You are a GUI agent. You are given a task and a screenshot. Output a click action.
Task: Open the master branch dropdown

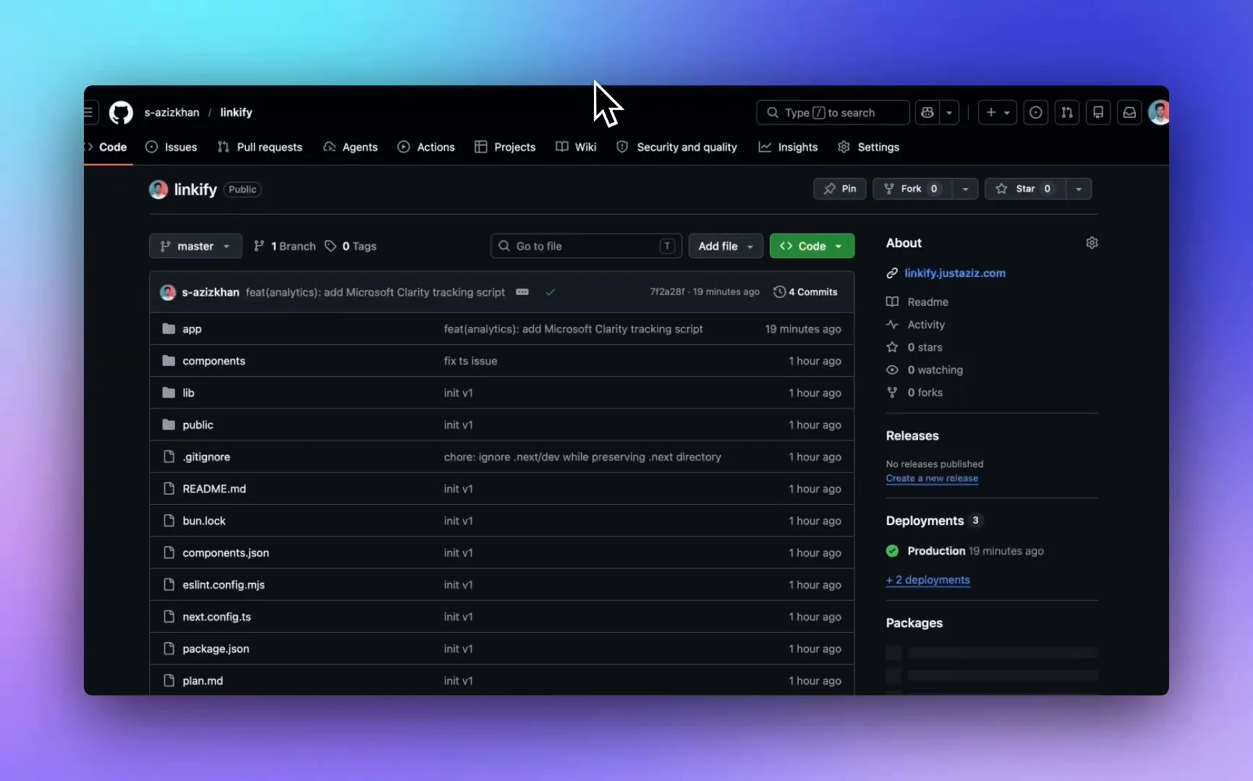click(x=195, y=246)
